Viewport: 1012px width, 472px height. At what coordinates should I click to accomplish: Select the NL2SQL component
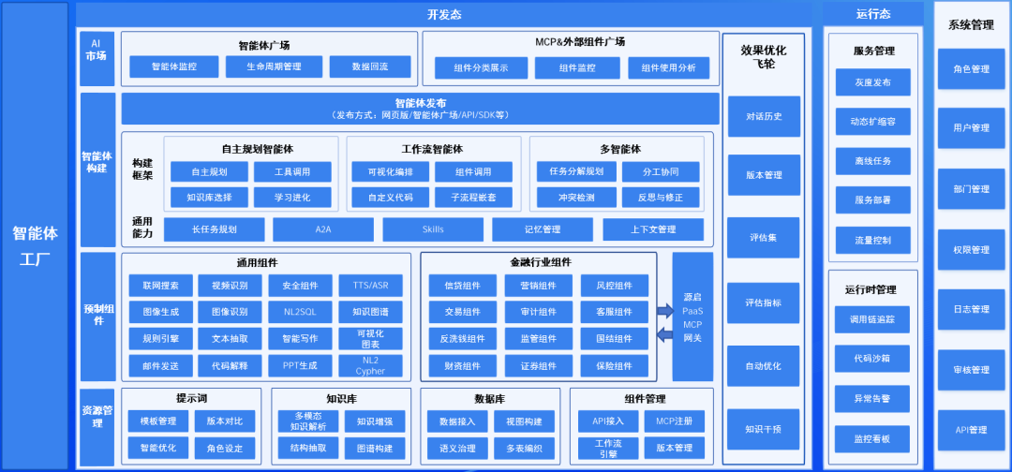point(300,312)
